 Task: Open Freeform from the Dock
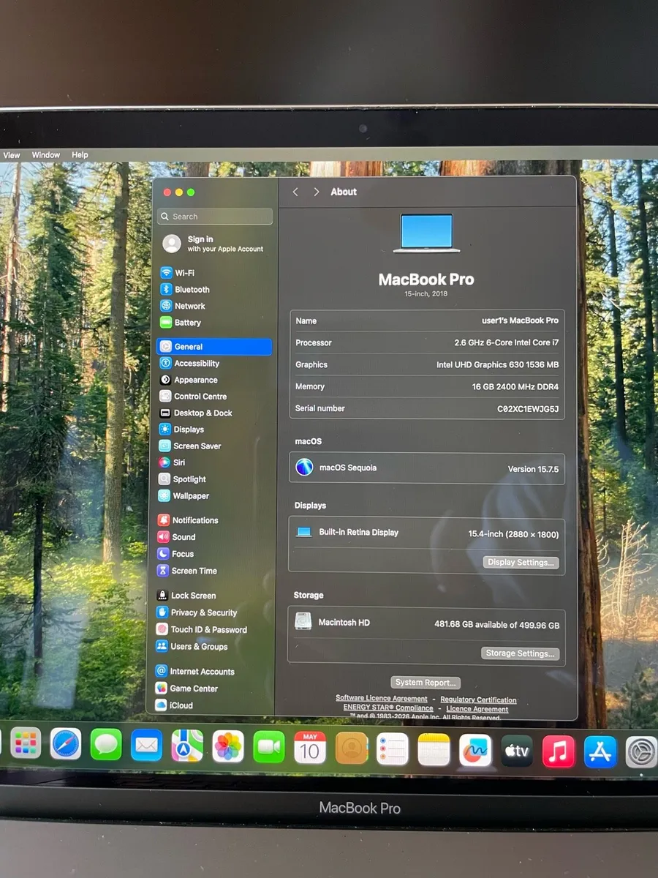click(x=475, y=751)
